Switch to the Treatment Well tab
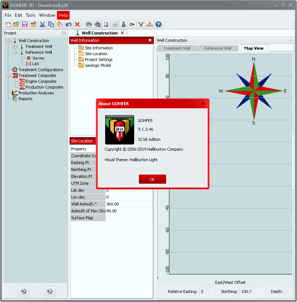The image size is (297, 302). 177,48
